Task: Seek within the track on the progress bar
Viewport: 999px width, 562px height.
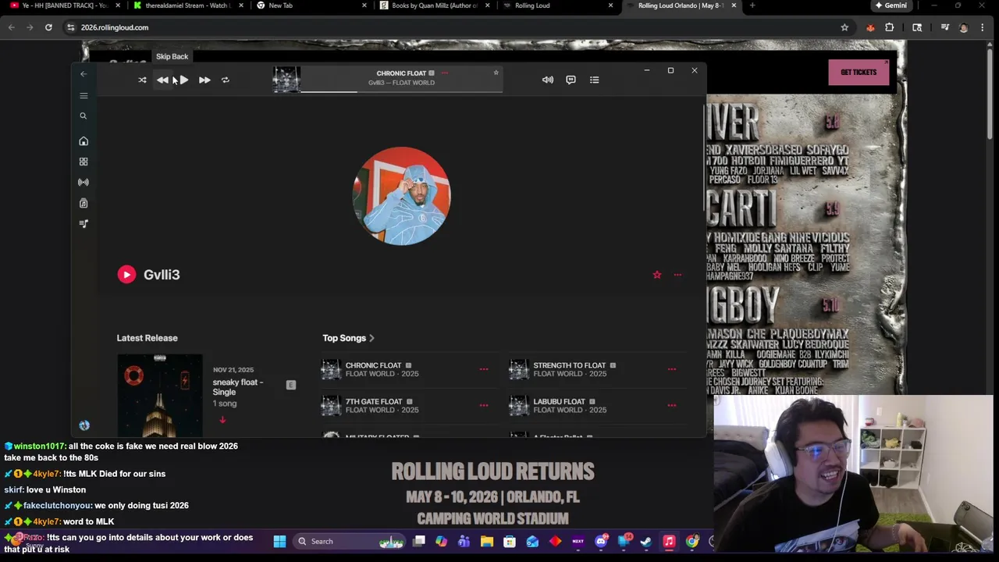Action: pos(401,91)
